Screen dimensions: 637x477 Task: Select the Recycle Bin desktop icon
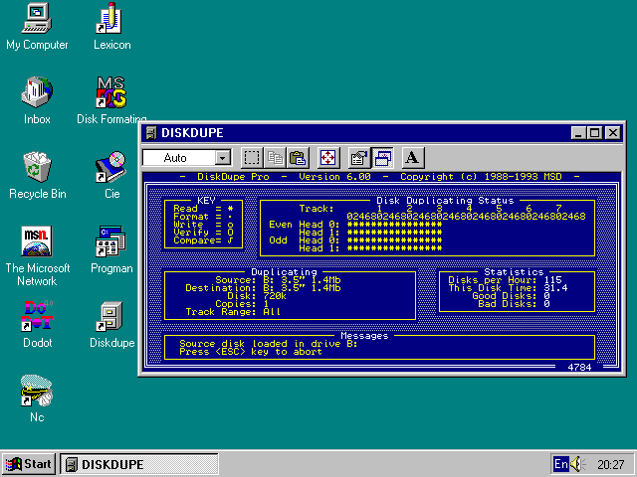click(37, 165)
